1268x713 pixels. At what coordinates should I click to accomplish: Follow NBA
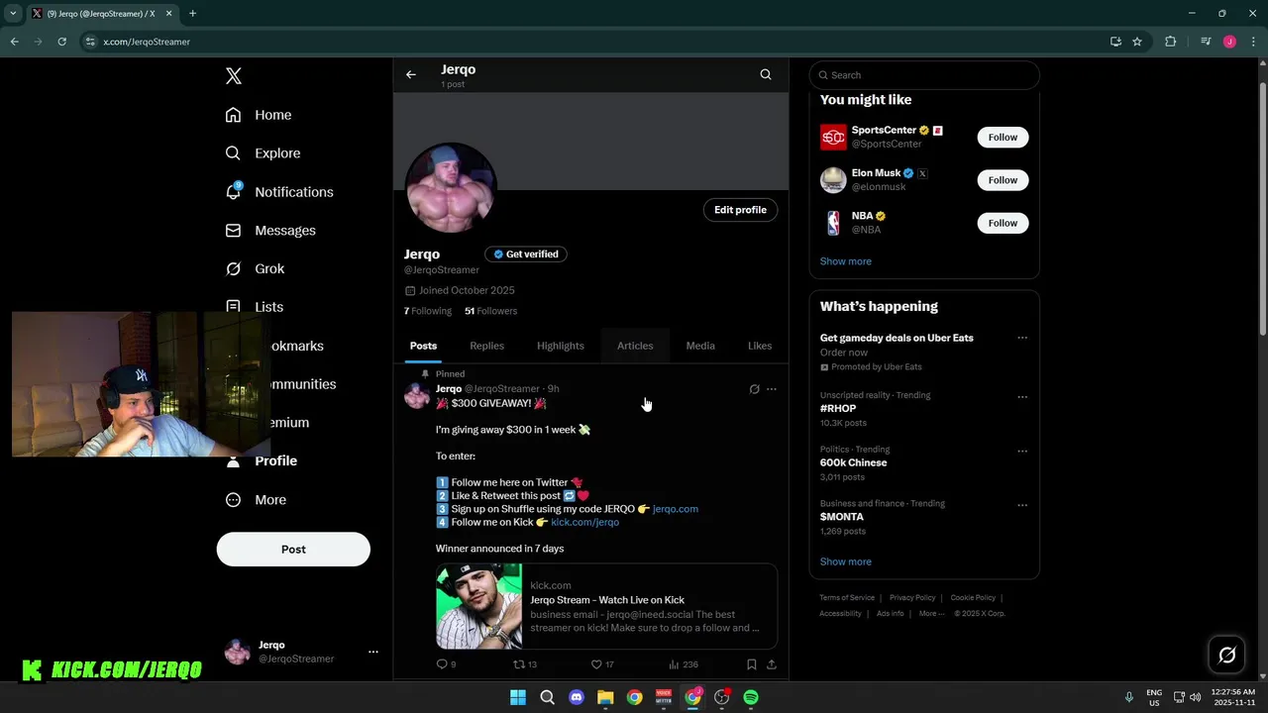point(1003,223)
